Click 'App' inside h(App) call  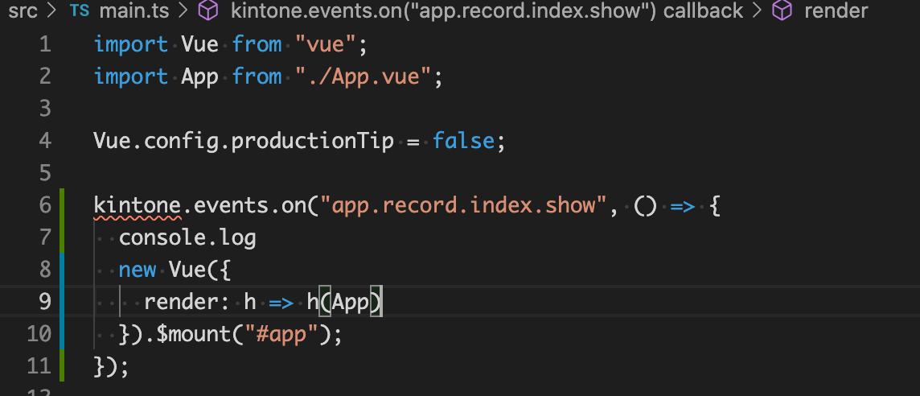[351, 302]
